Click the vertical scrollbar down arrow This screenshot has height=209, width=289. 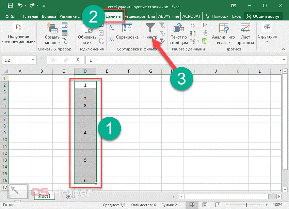click(285, 190)
